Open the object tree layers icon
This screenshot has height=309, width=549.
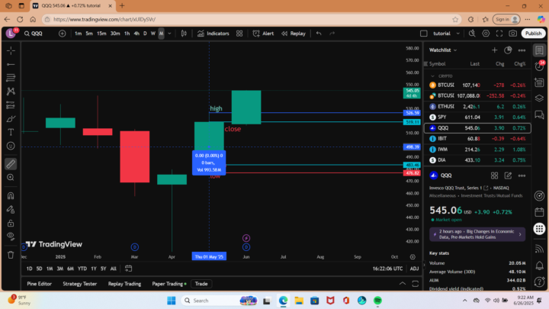[540, 98]
